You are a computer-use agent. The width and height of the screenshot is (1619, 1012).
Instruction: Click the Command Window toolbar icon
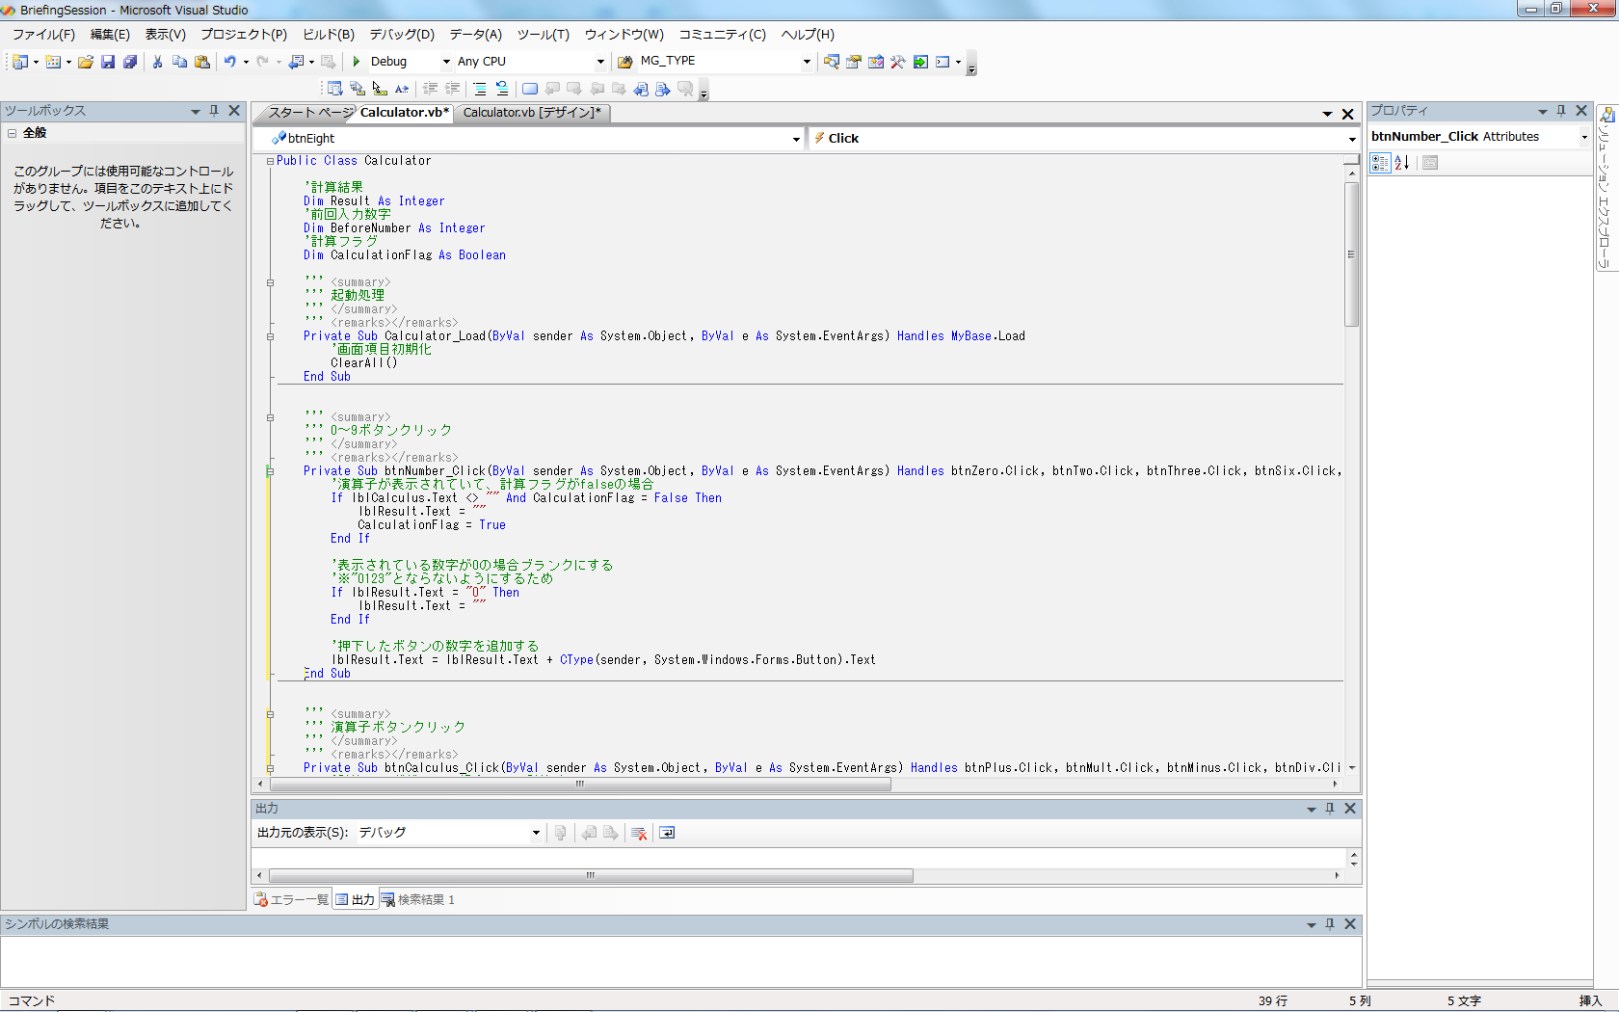(942, 62)
